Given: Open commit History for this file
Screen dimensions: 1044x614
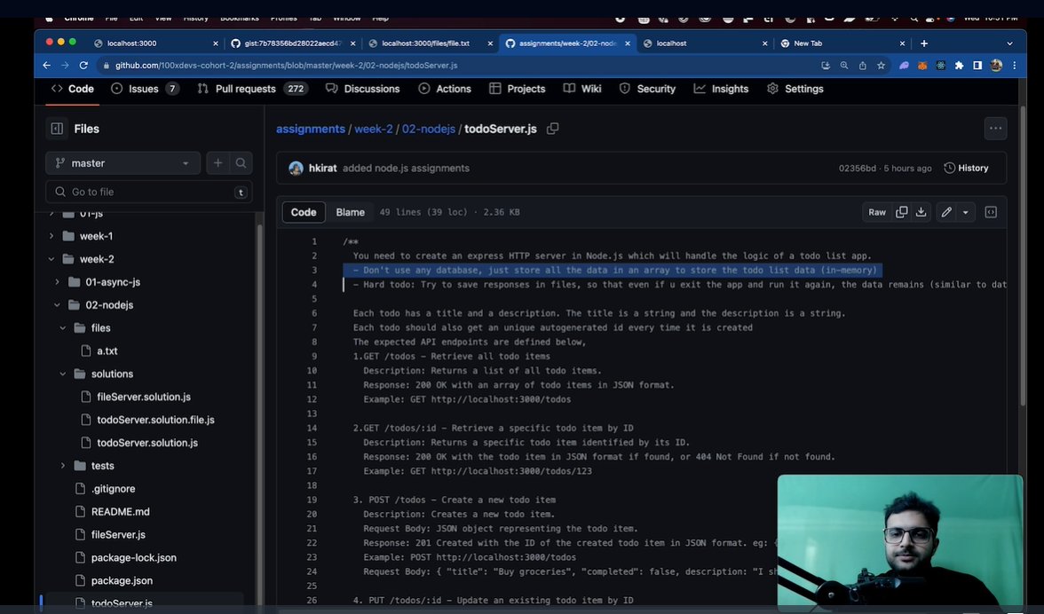Looking at the screenshot, I should pos(966,168).
